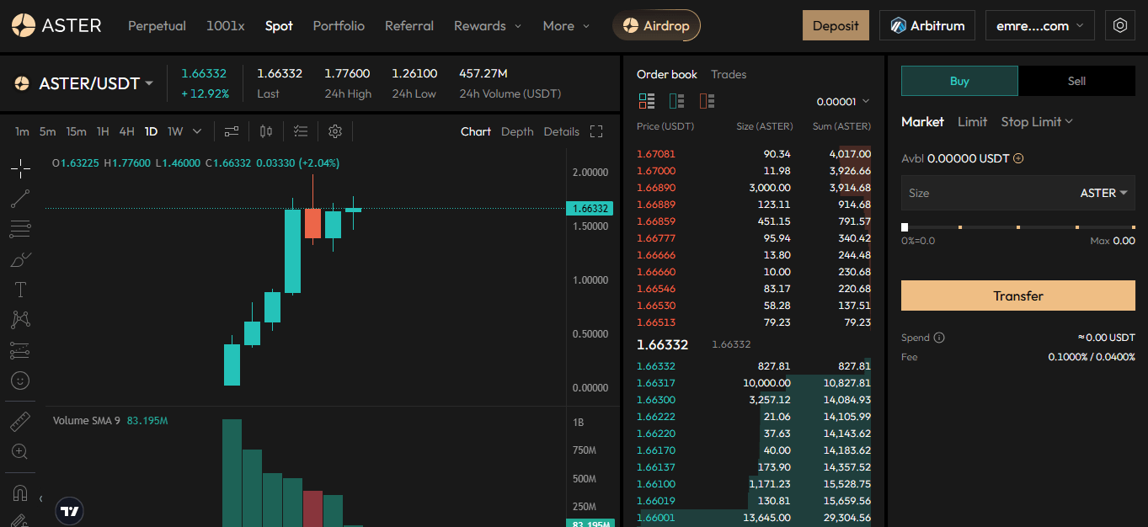The image size is (1148, 527).
Task: Open the chart settings gear
Action: (335, 131)
